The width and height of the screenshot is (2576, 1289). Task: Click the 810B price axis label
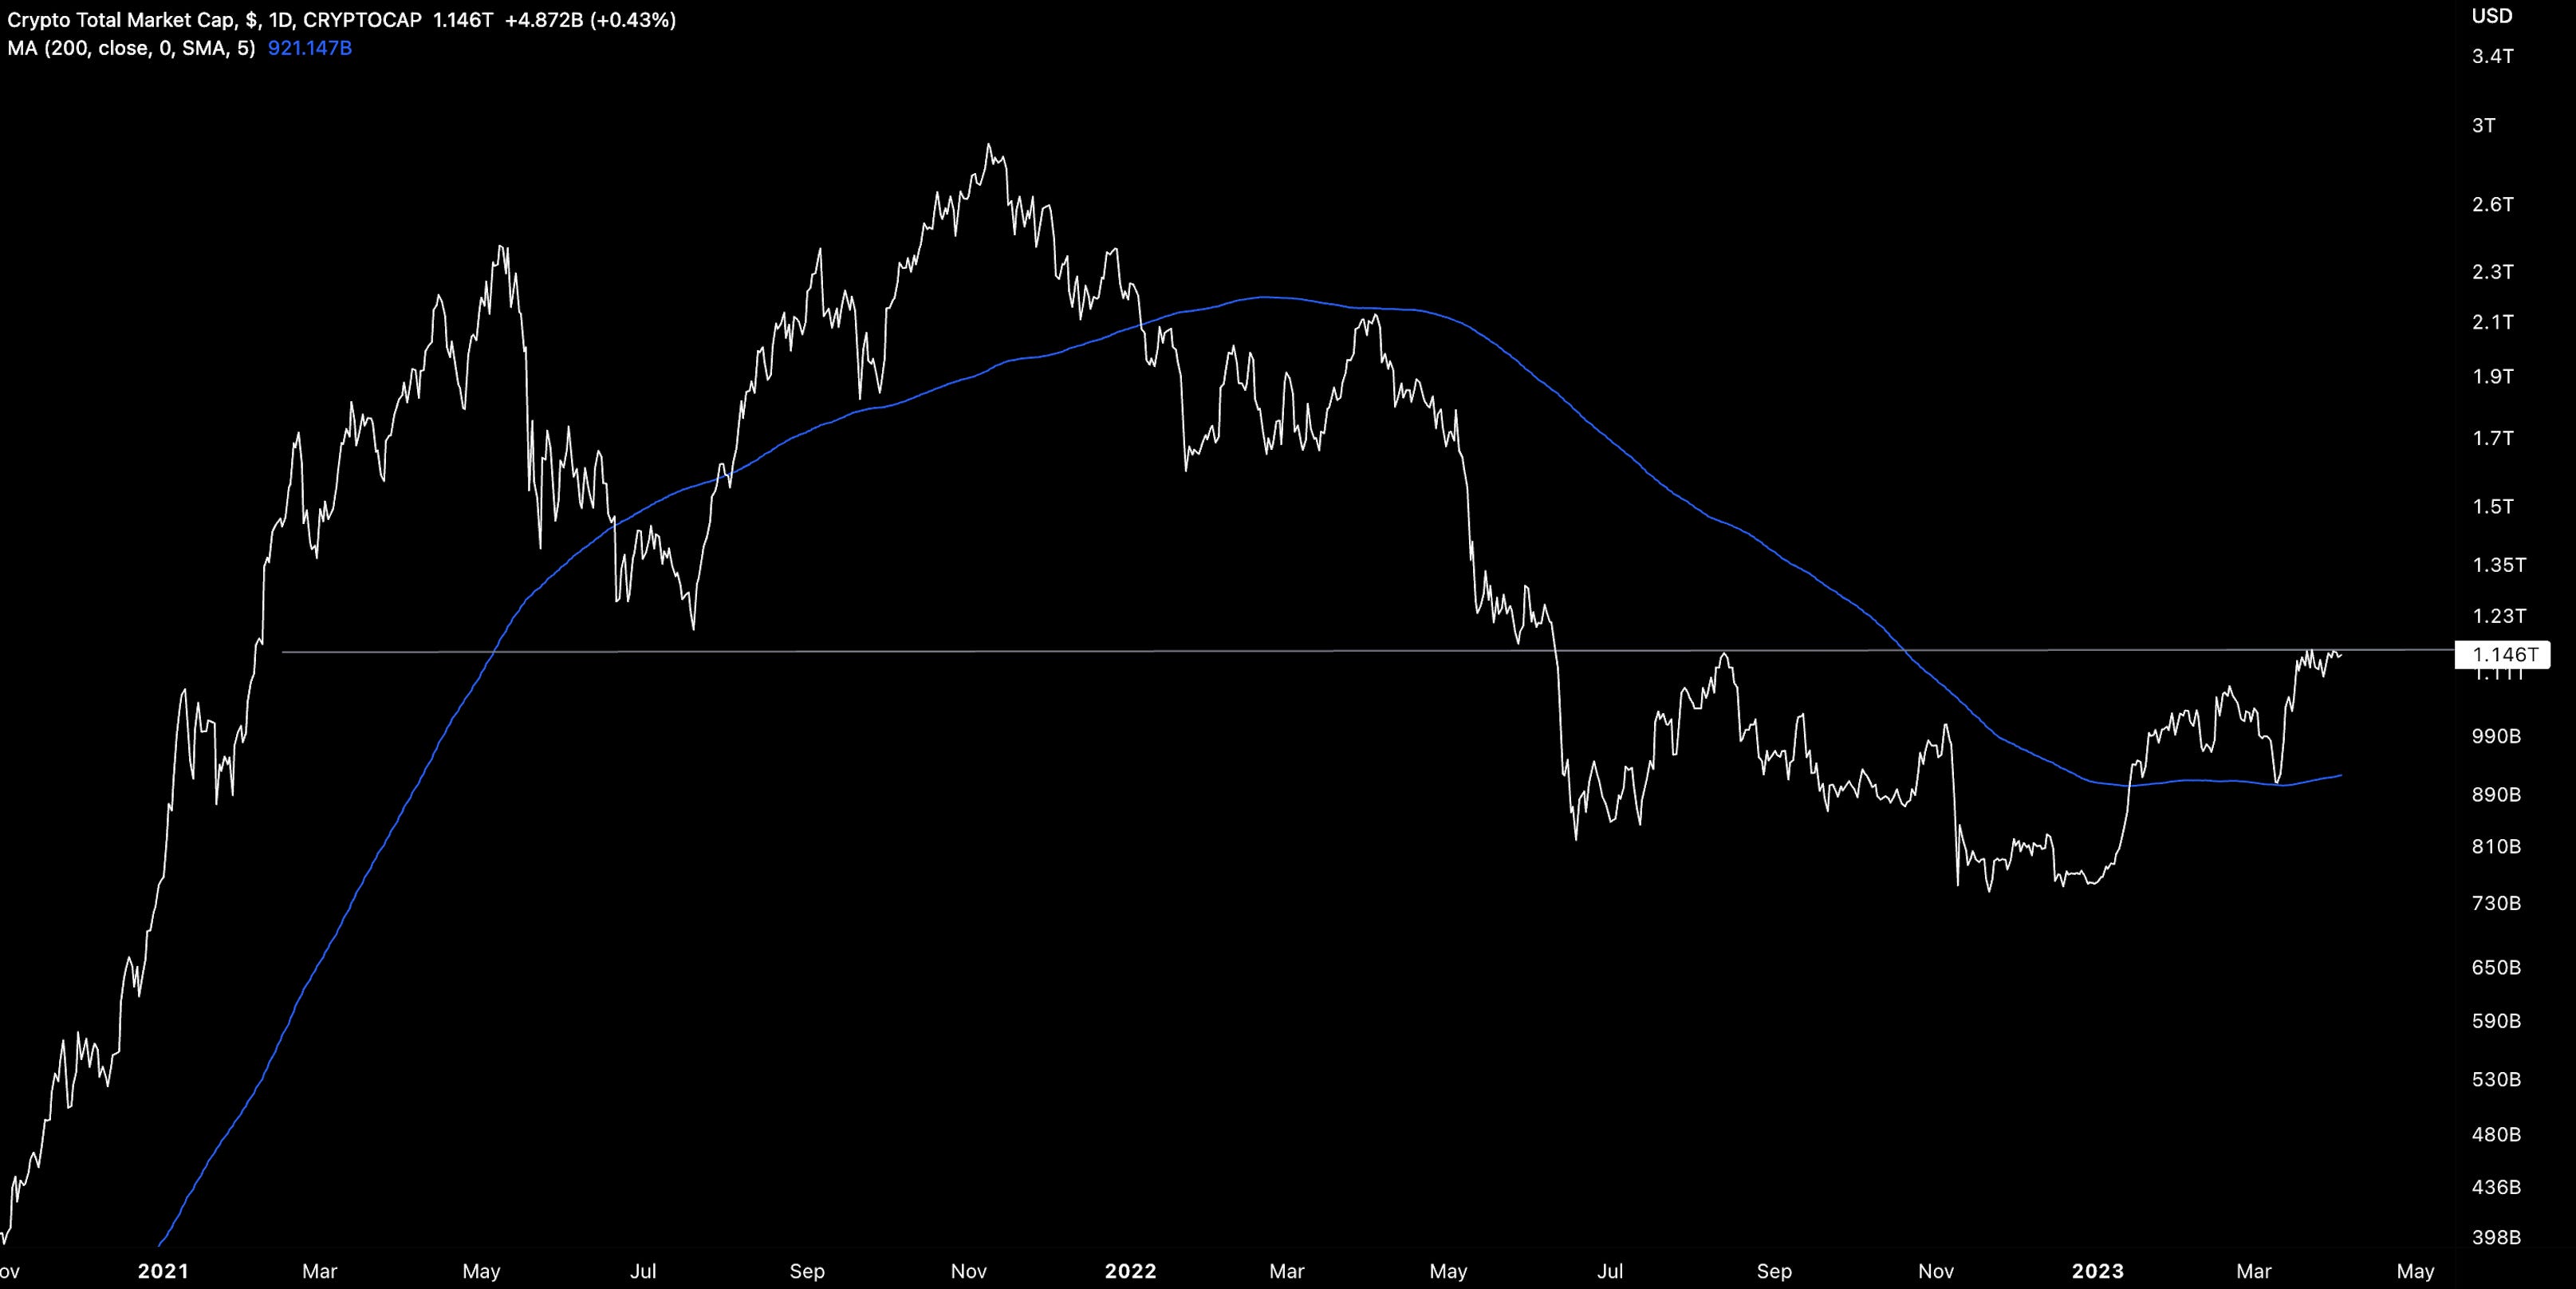(2496, 846)
